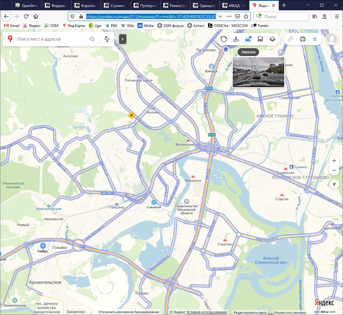Viewport: 343px width, 315px height.
Task: Switch to the Одинцово tab
Action: coord(205,5)
